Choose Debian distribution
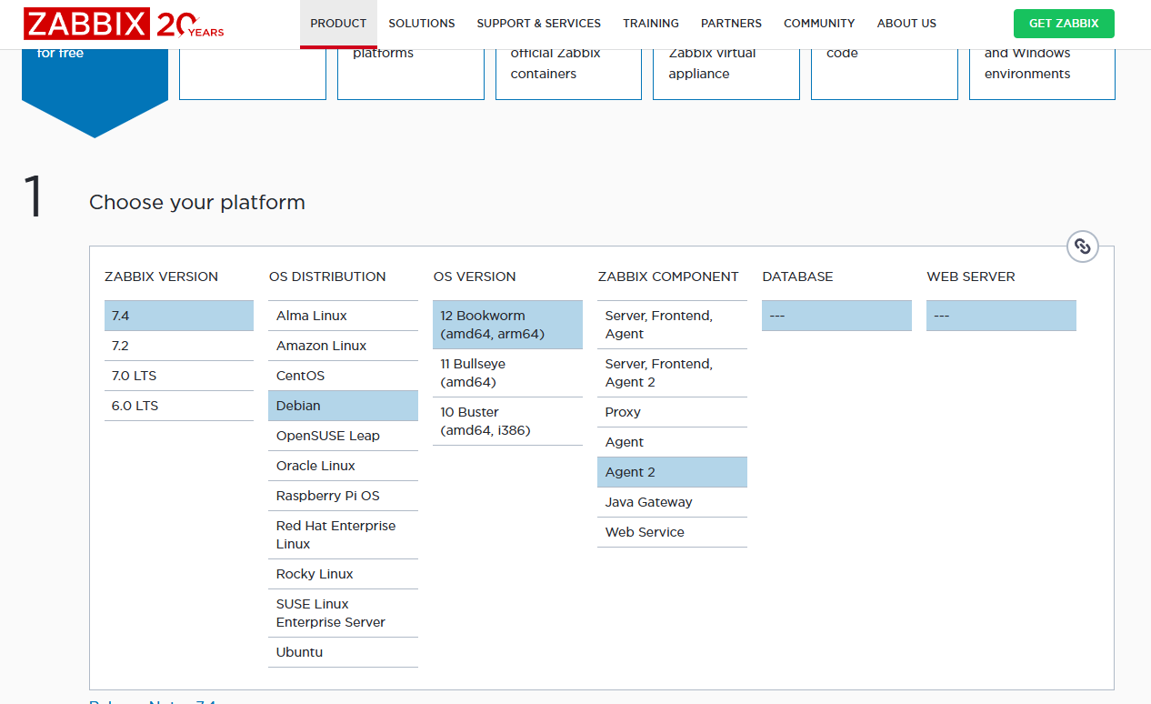 [x=344, y=406]
